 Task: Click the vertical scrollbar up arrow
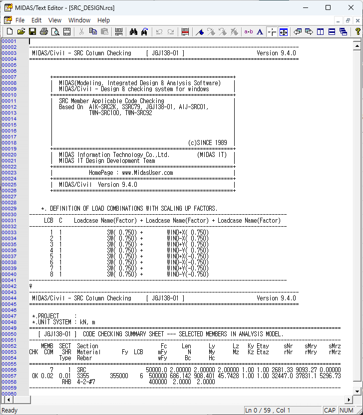coord(357,46)
